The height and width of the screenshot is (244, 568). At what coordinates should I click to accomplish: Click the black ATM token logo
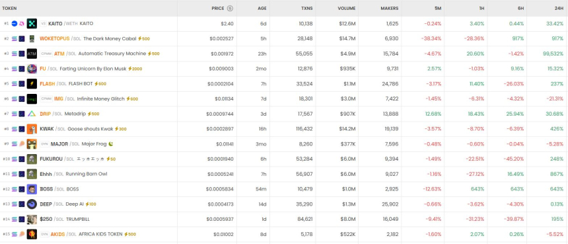click(32, 54)
